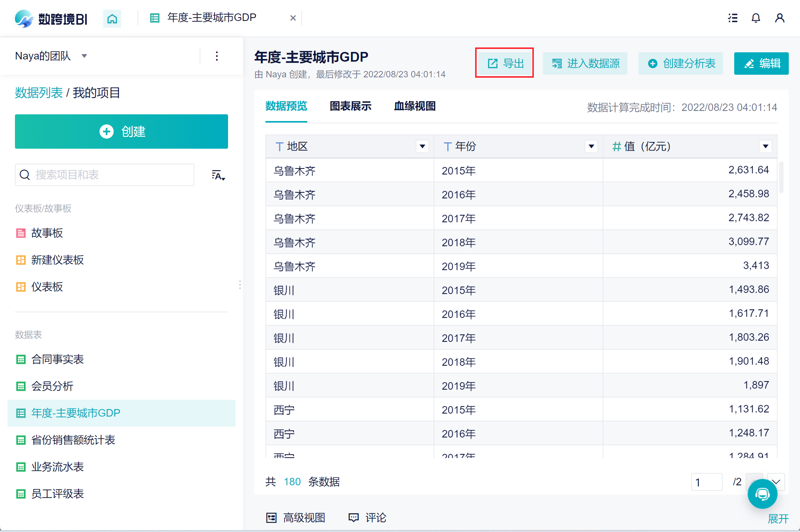Open 评论 comments section

pyautogui.click(x=367, y=517)
